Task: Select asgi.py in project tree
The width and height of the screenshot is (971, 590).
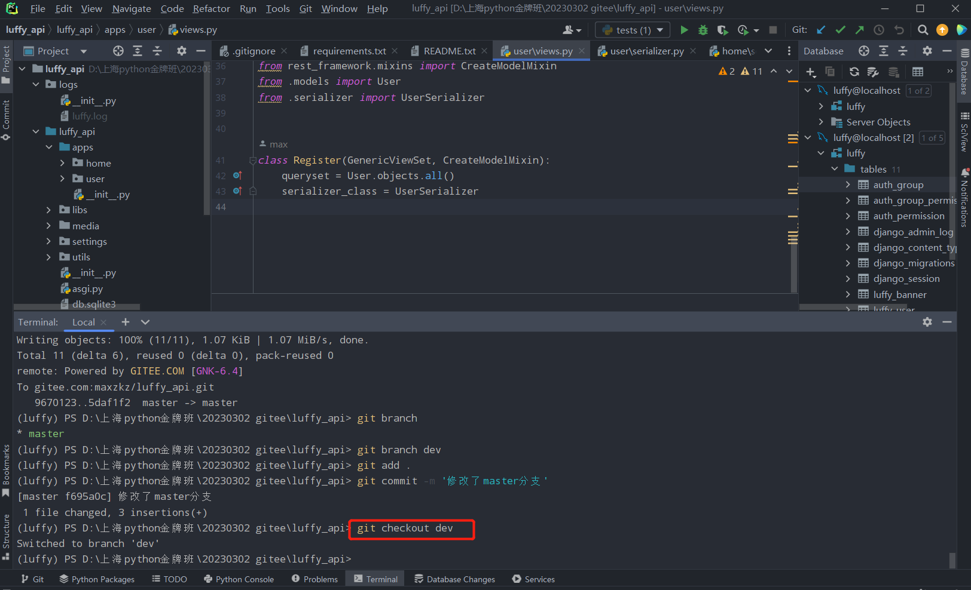Action: (87, 288)
